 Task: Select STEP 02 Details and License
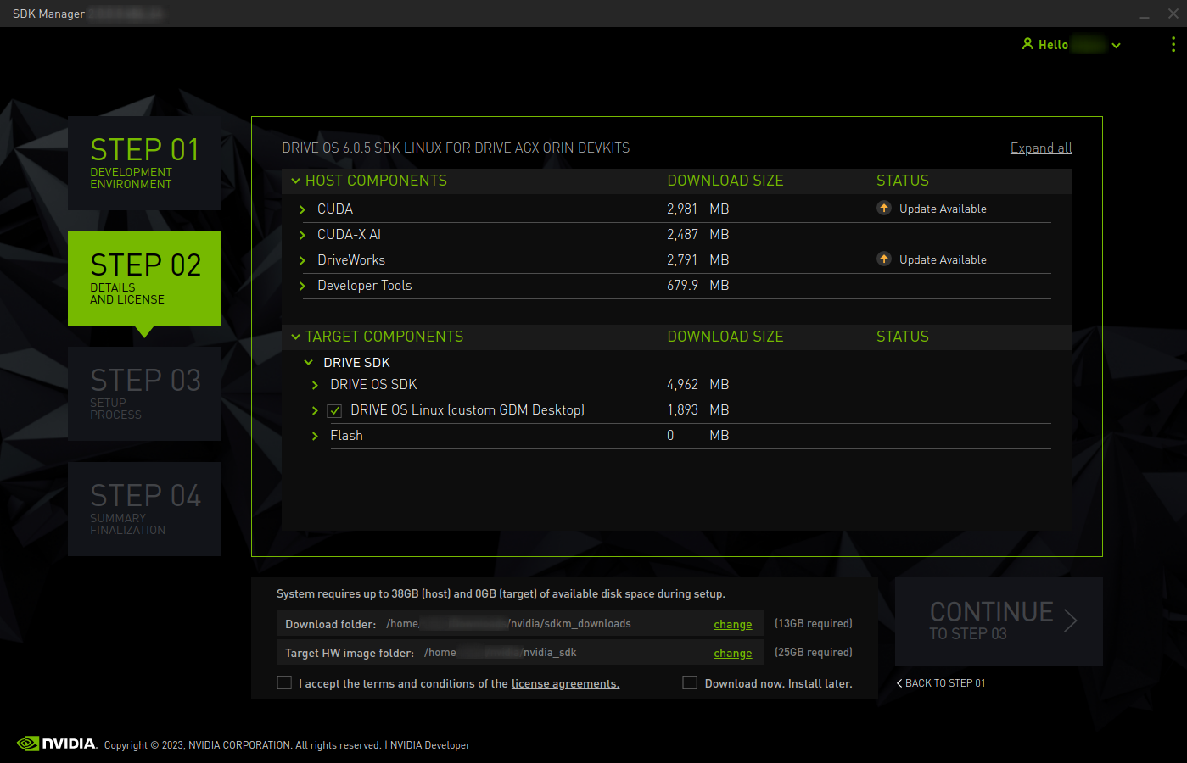coord(144,278)
